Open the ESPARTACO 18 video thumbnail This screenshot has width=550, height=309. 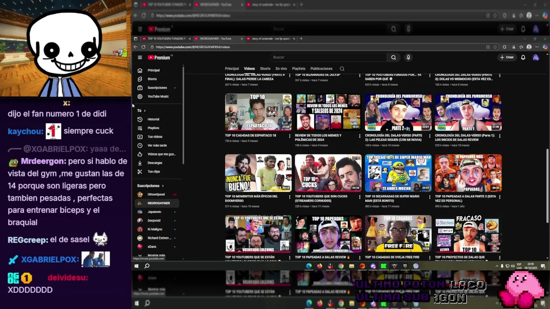click(258, 112)
